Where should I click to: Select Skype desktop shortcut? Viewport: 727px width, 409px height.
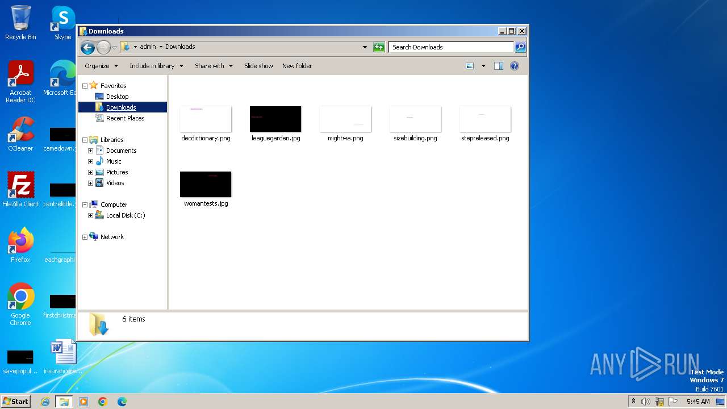[62, 23]
